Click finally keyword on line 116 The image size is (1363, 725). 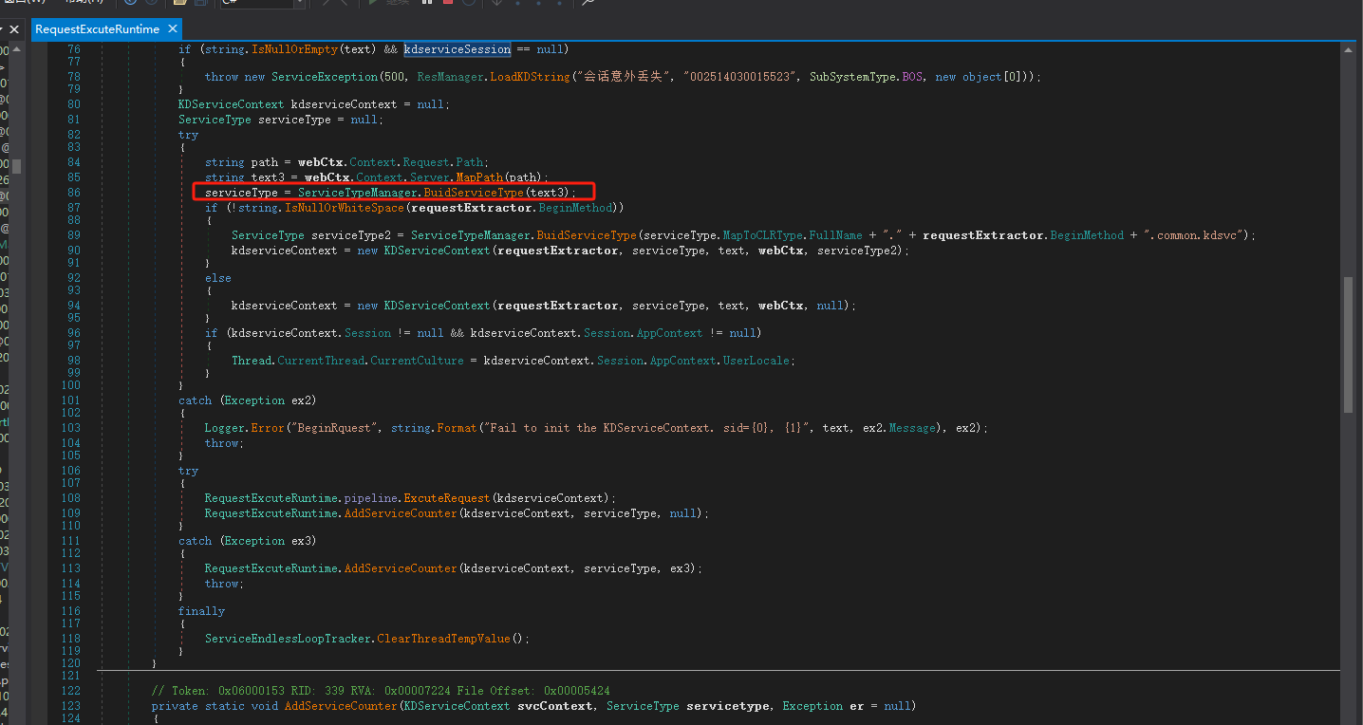[201, 611]
